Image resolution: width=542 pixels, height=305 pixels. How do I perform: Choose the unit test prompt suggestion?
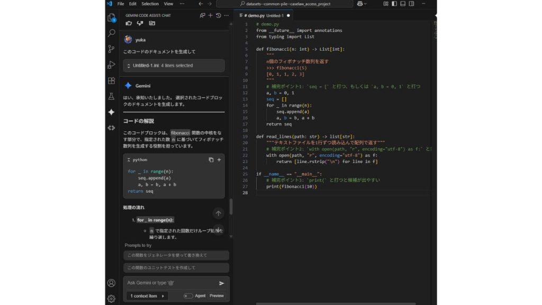[x=176, y=267]
